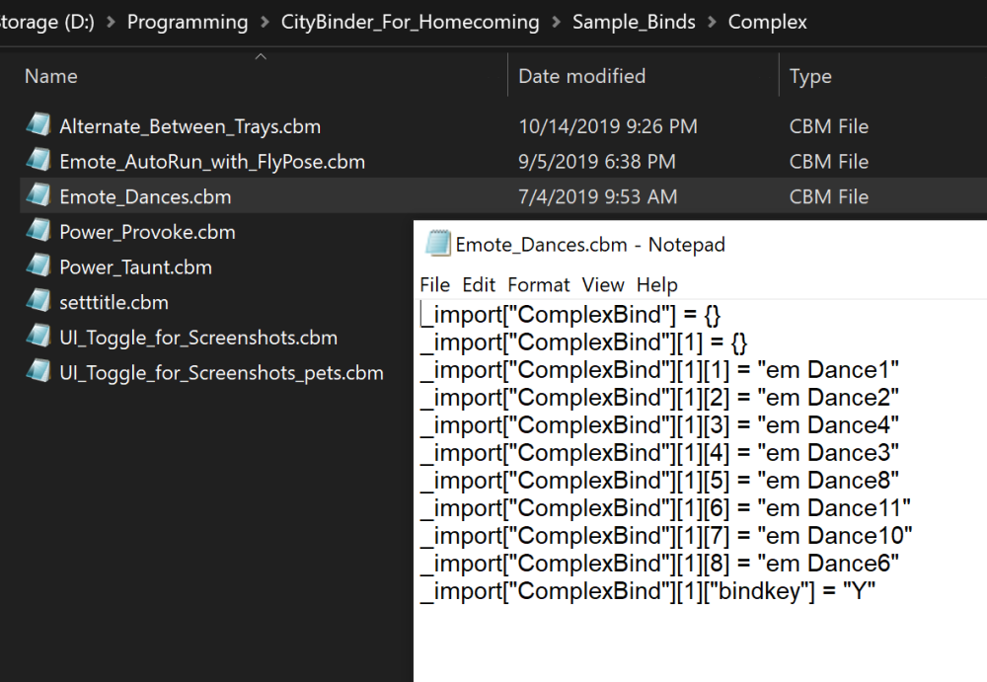Viewport: 987px width, 682px height.
Task: Open the Format menu in Notepad
Action: pyautogui.click(x=539, y=285)
